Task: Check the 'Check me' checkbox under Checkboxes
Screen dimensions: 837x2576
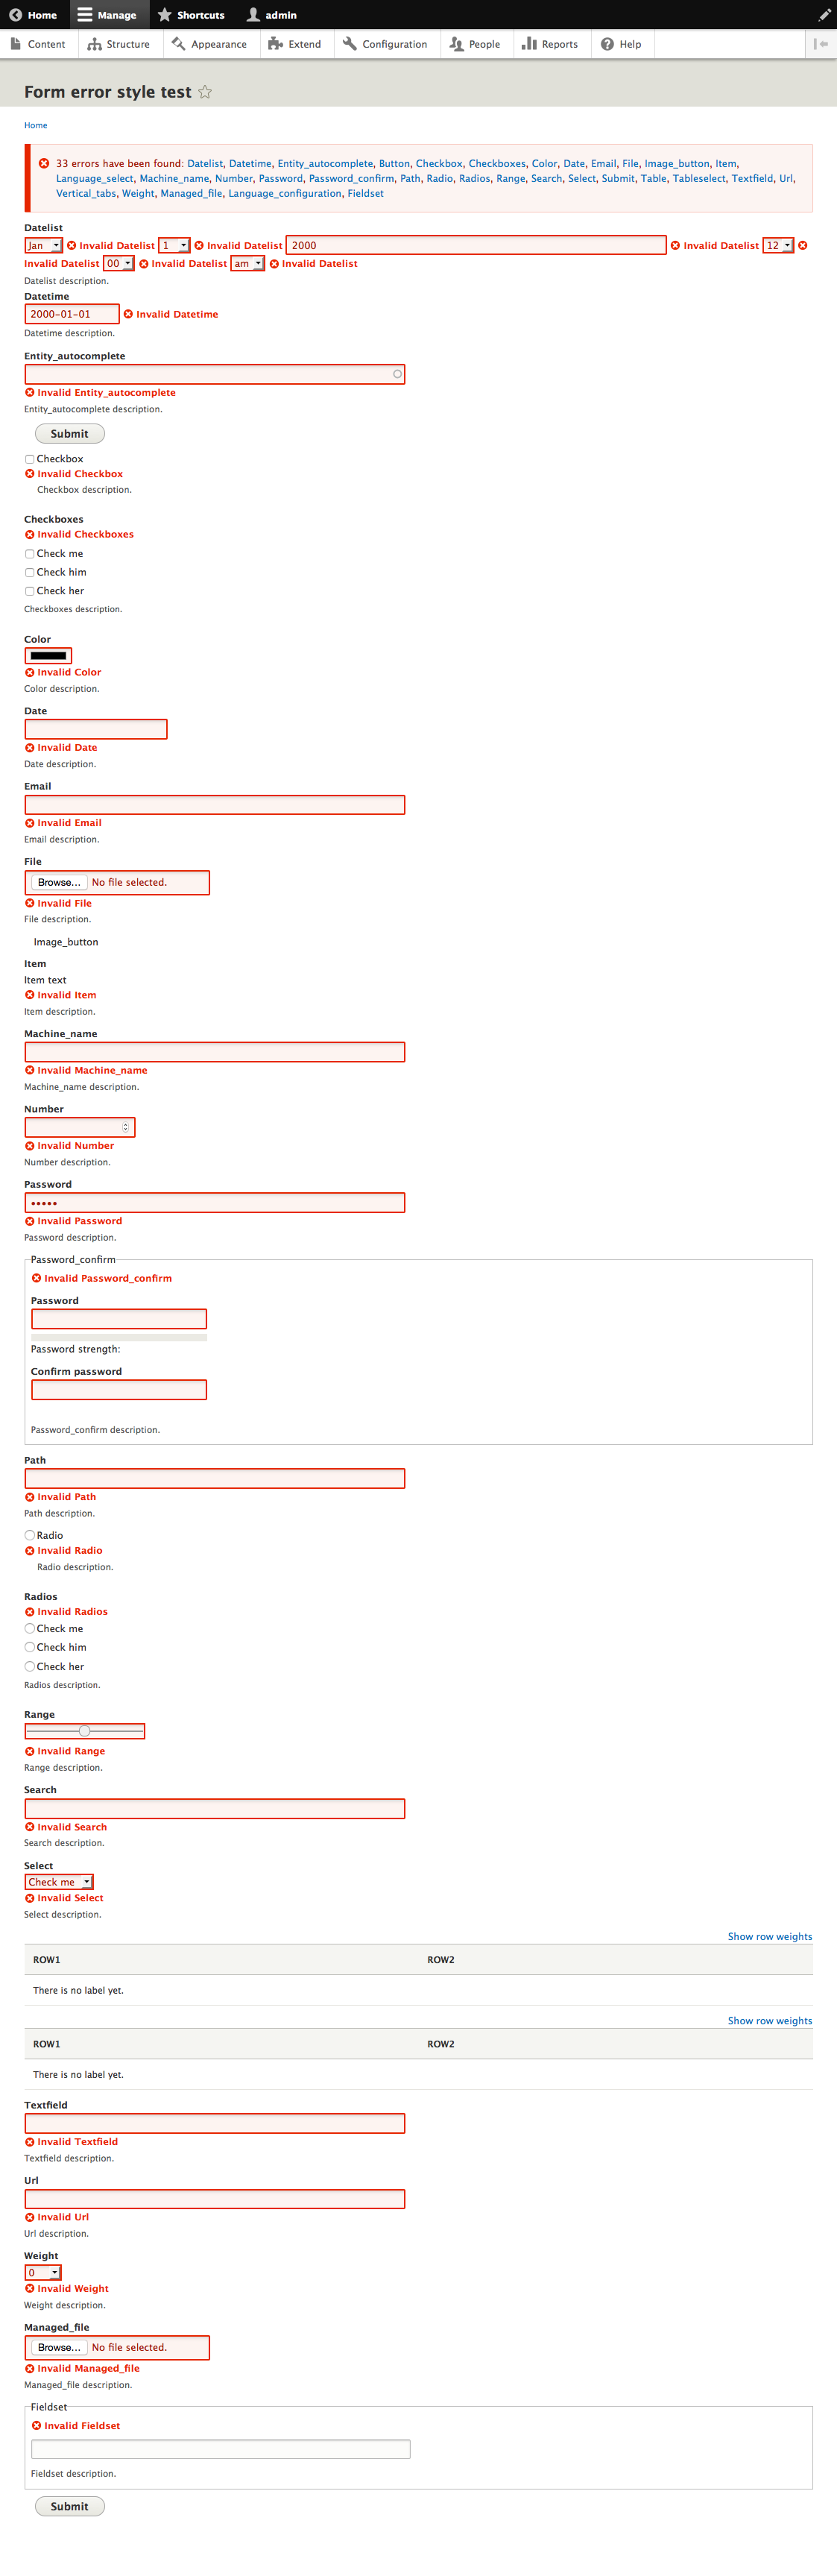Action: pyautogui.click(x=29, y=553)
